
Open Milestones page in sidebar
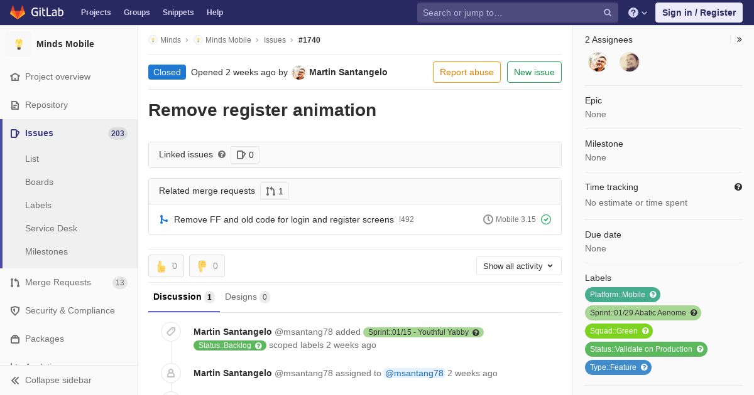tap(46, 251)
